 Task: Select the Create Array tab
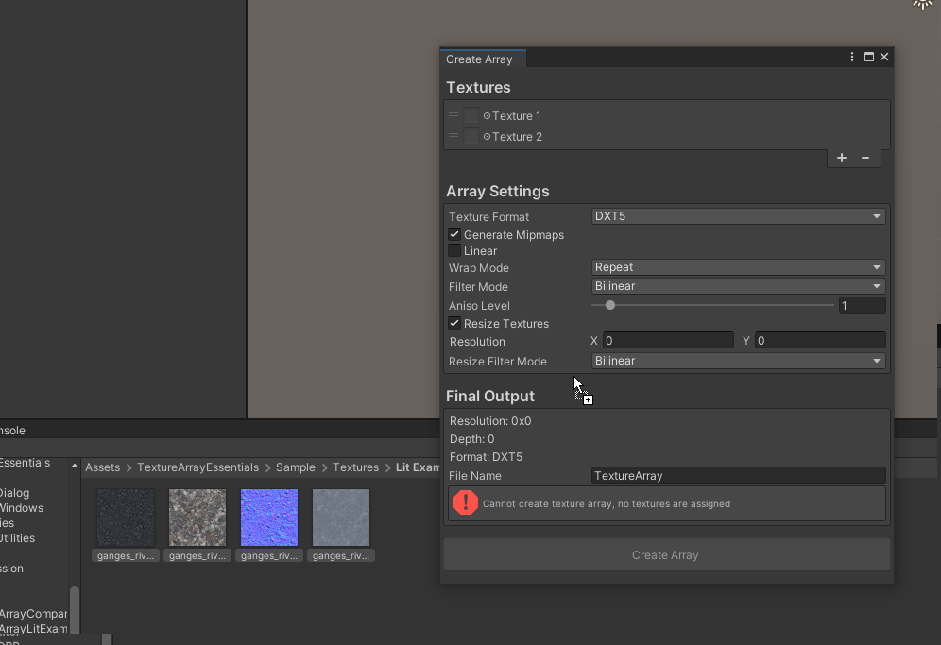tap(480, 59)
